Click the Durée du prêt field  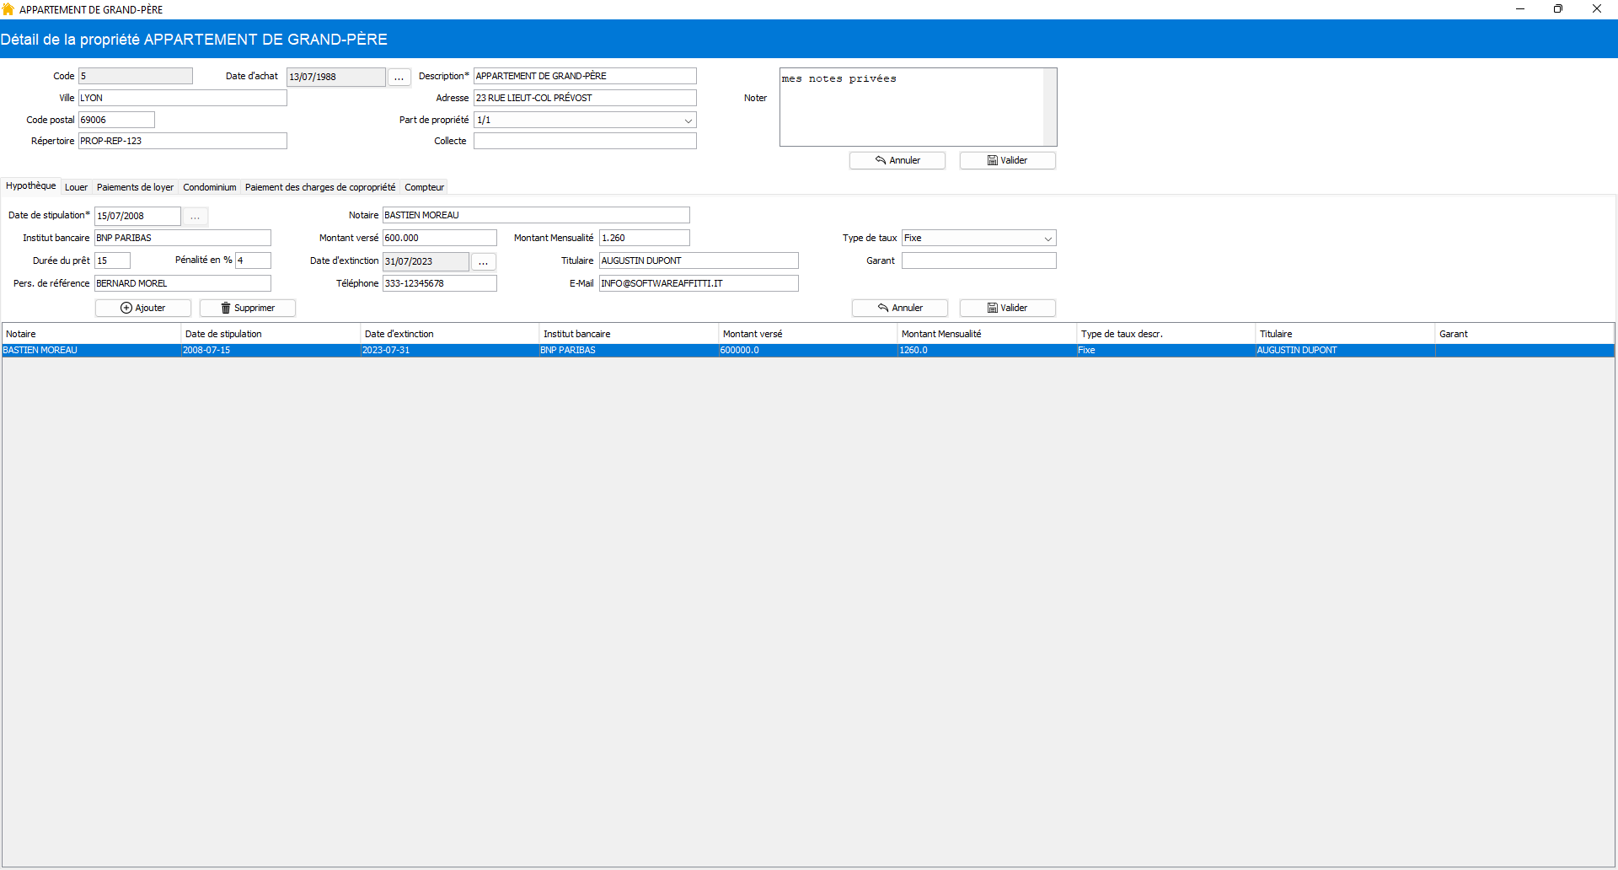point(112,260)
